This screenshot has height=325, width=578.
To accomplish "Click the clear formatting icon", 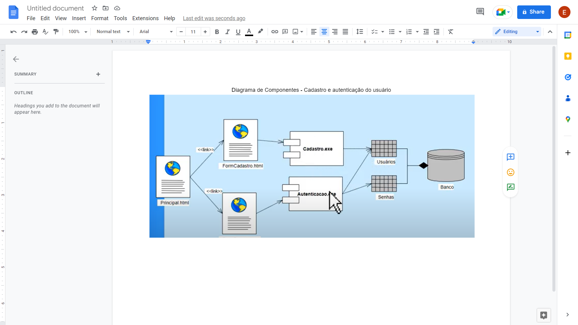I will (x=451, y=32).
